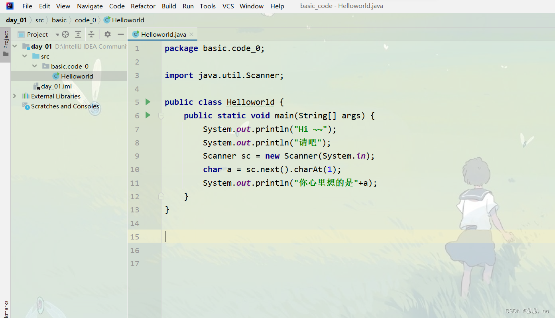Click day_01 in the breadcrumb bar
The image size is (555, 318).
[16, 20]
